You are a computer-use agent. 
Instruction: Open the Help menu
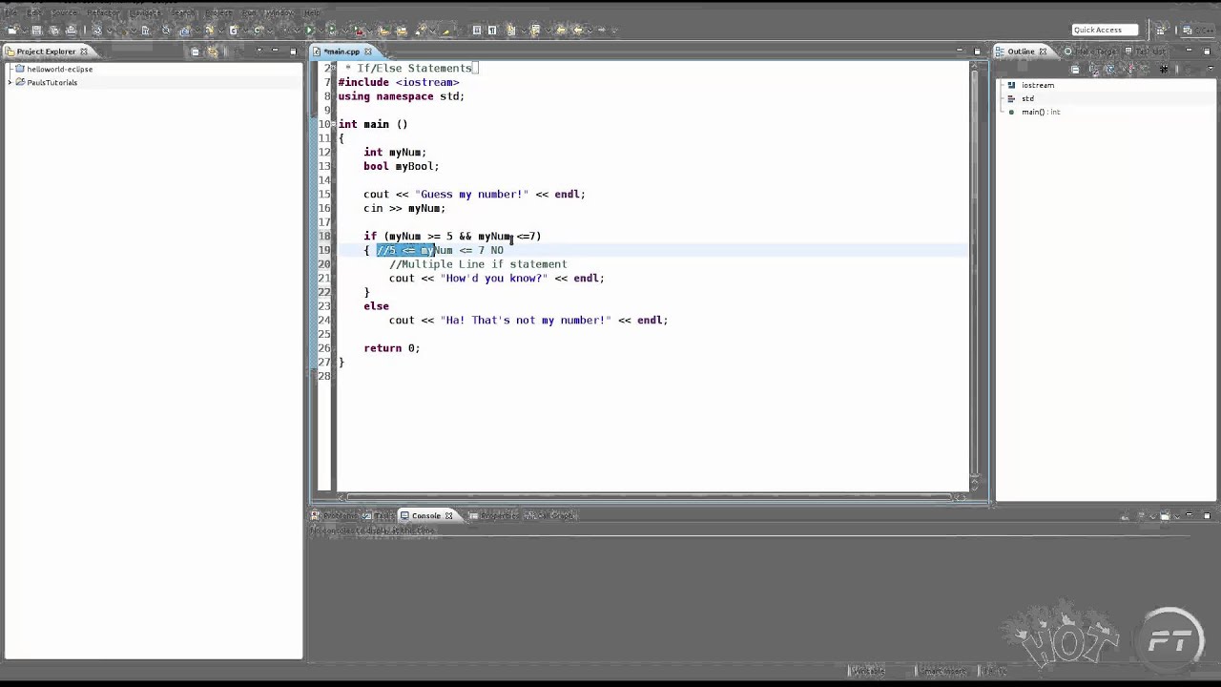click(312, 12)
